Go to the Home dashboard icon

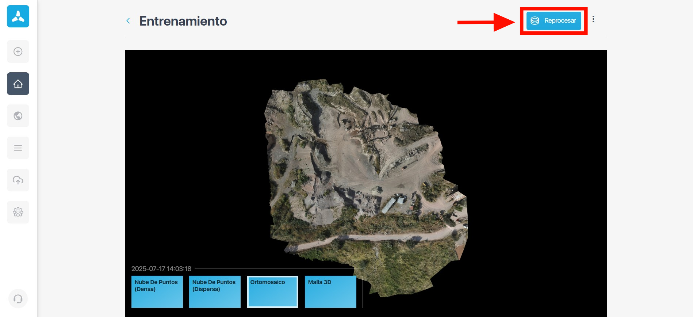(x=18, y=84)
